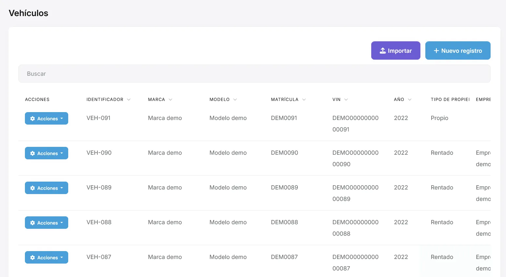This screenshot has width=506, height=277.
Task: Select identifier VEH-087
Action: point(99,257)
